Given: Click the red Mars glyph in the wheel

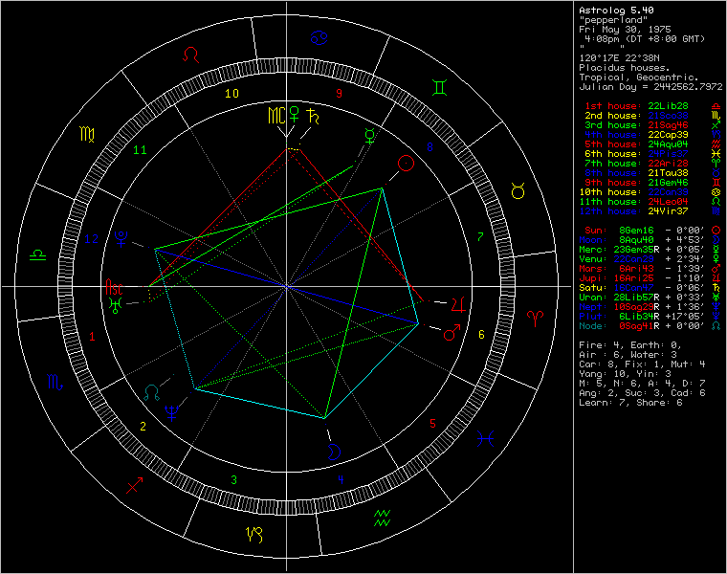Looking at the screenshot, I should 452,332.
